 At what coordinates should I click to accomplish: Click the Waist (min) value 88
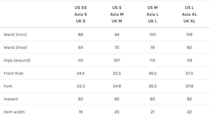pos(81,34)
